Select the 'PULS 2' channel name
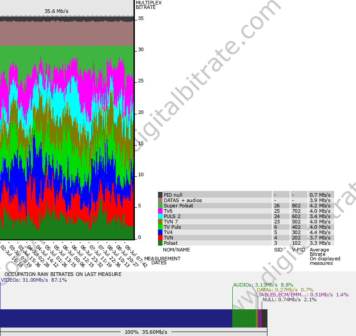Viewport: 356px width, 336px height. pyautogui.click(x=172, y=216)
